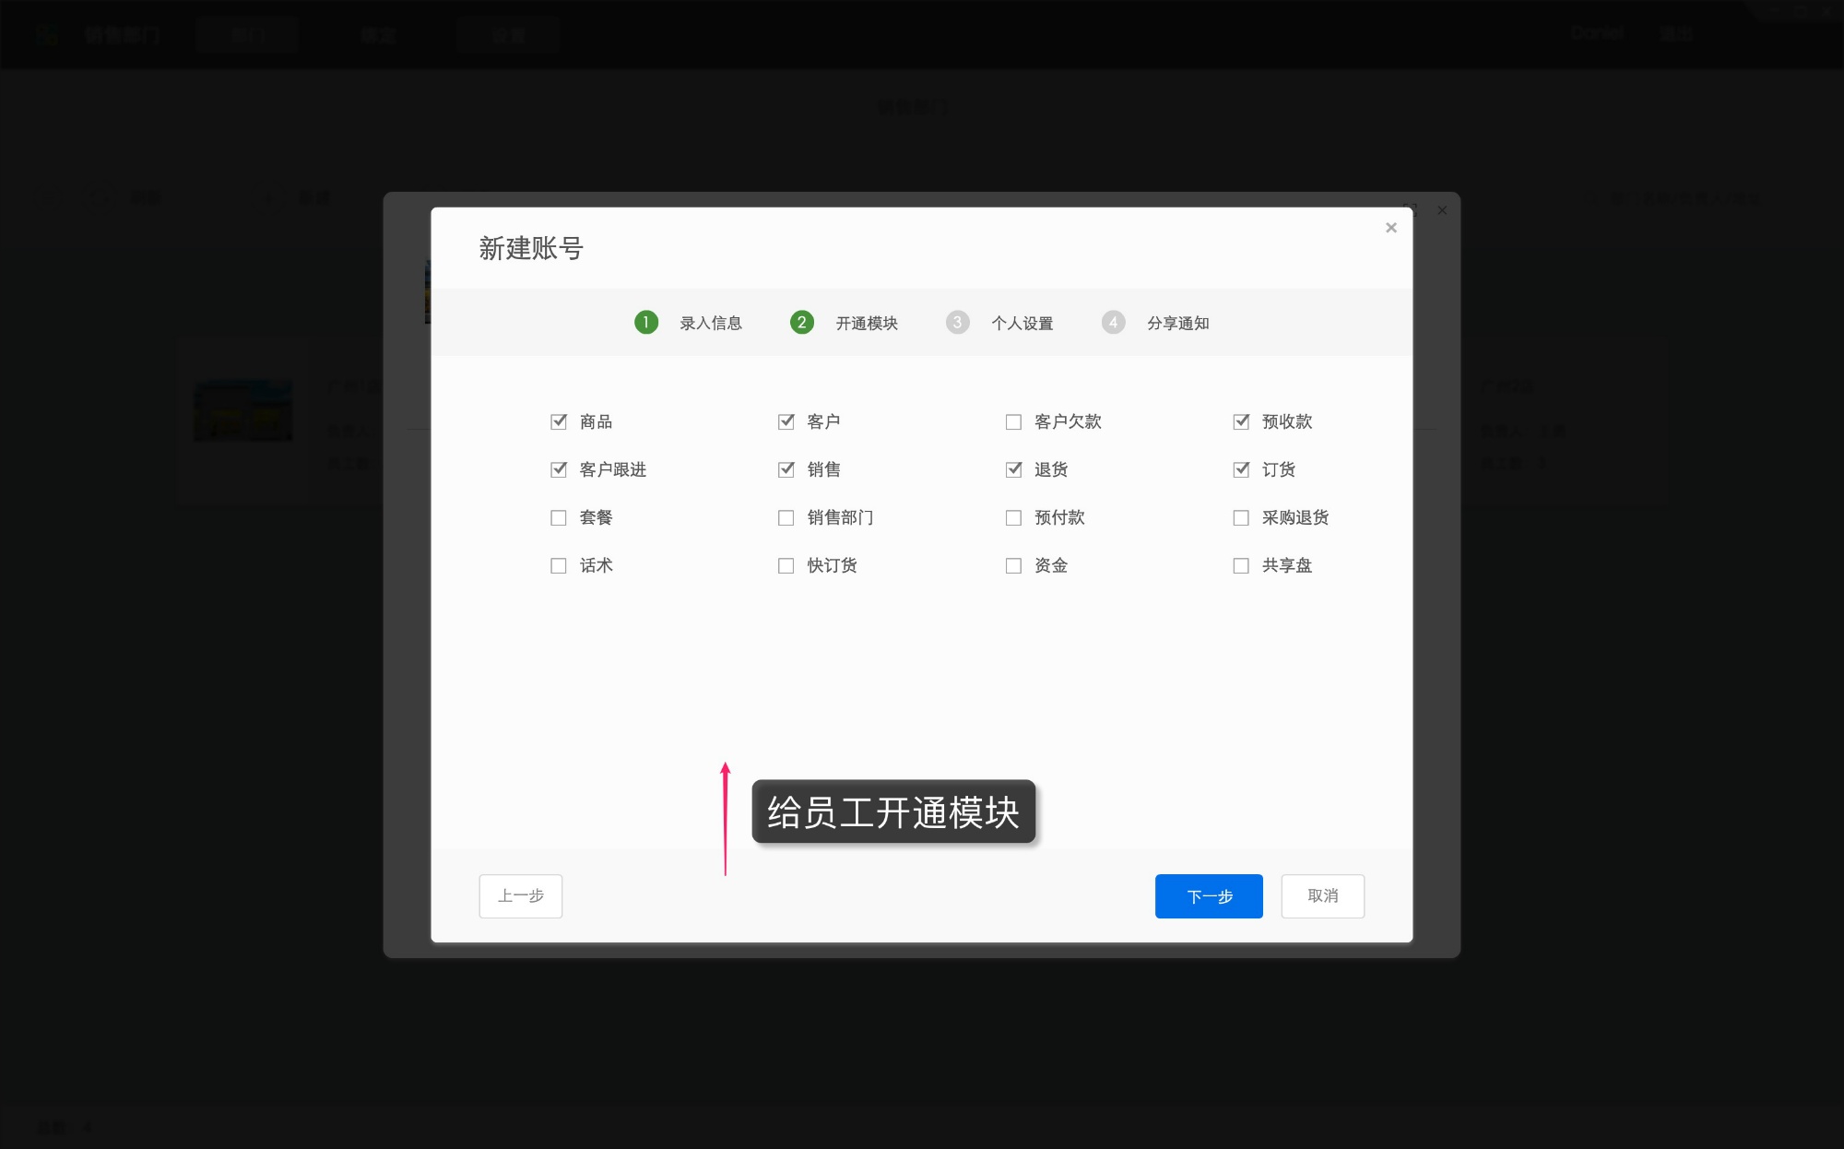Select the 个人设置 step label
The width and height of the screenshot is (1844, 1149).
(1023, 322)
